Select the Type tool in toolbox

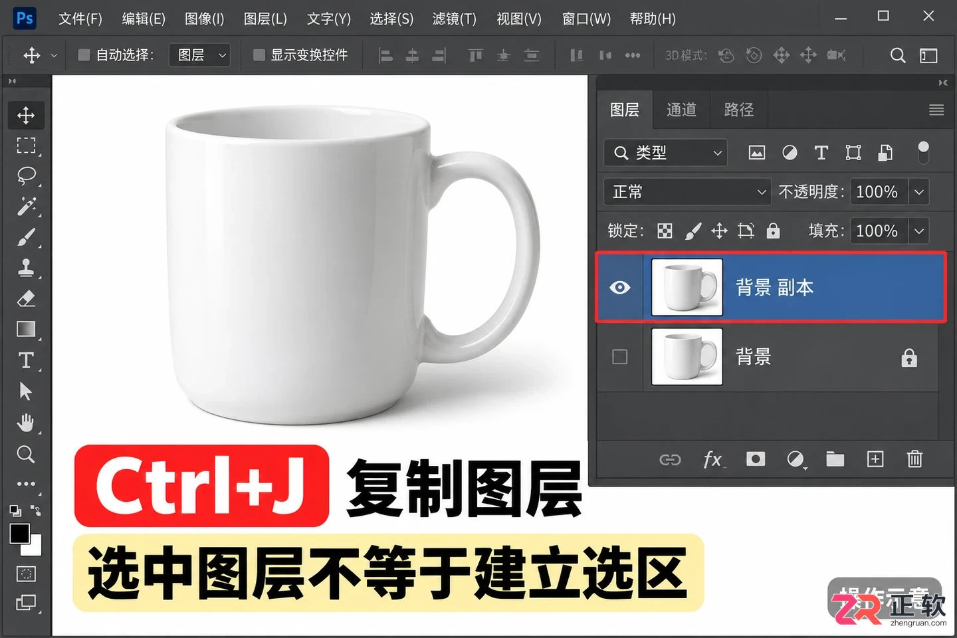click(26, 360)
